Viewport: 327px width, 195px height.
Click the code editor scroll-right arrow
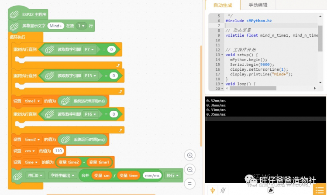pos(315,88)
